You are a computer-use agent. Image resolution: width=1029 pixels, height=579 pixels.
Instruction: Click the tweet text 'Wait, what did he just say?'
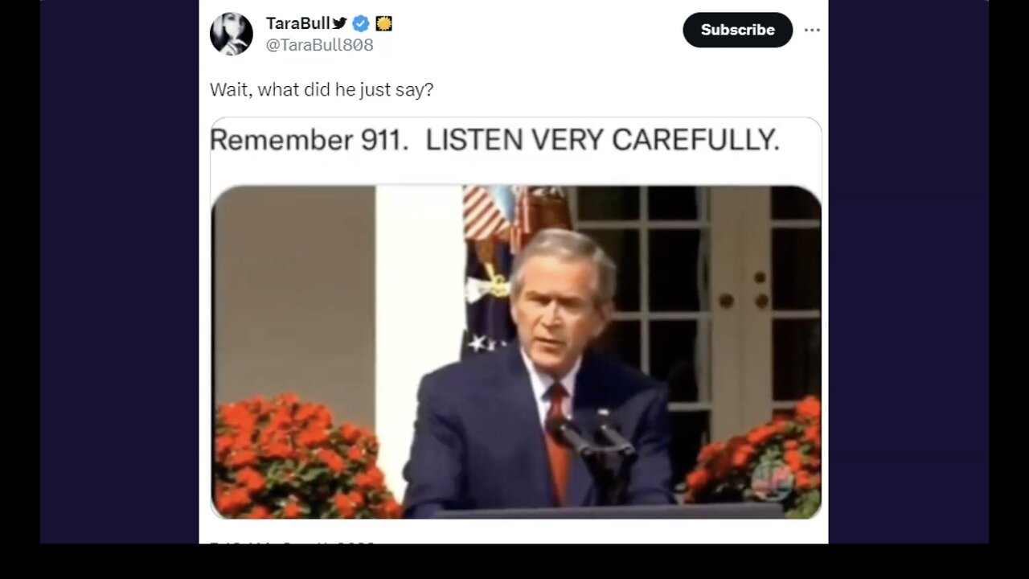[x=322, y=89]
